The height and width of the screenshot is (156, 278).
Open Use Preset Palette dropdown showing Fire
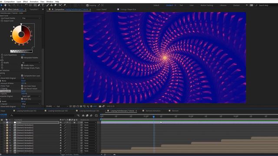pos(31,18)
